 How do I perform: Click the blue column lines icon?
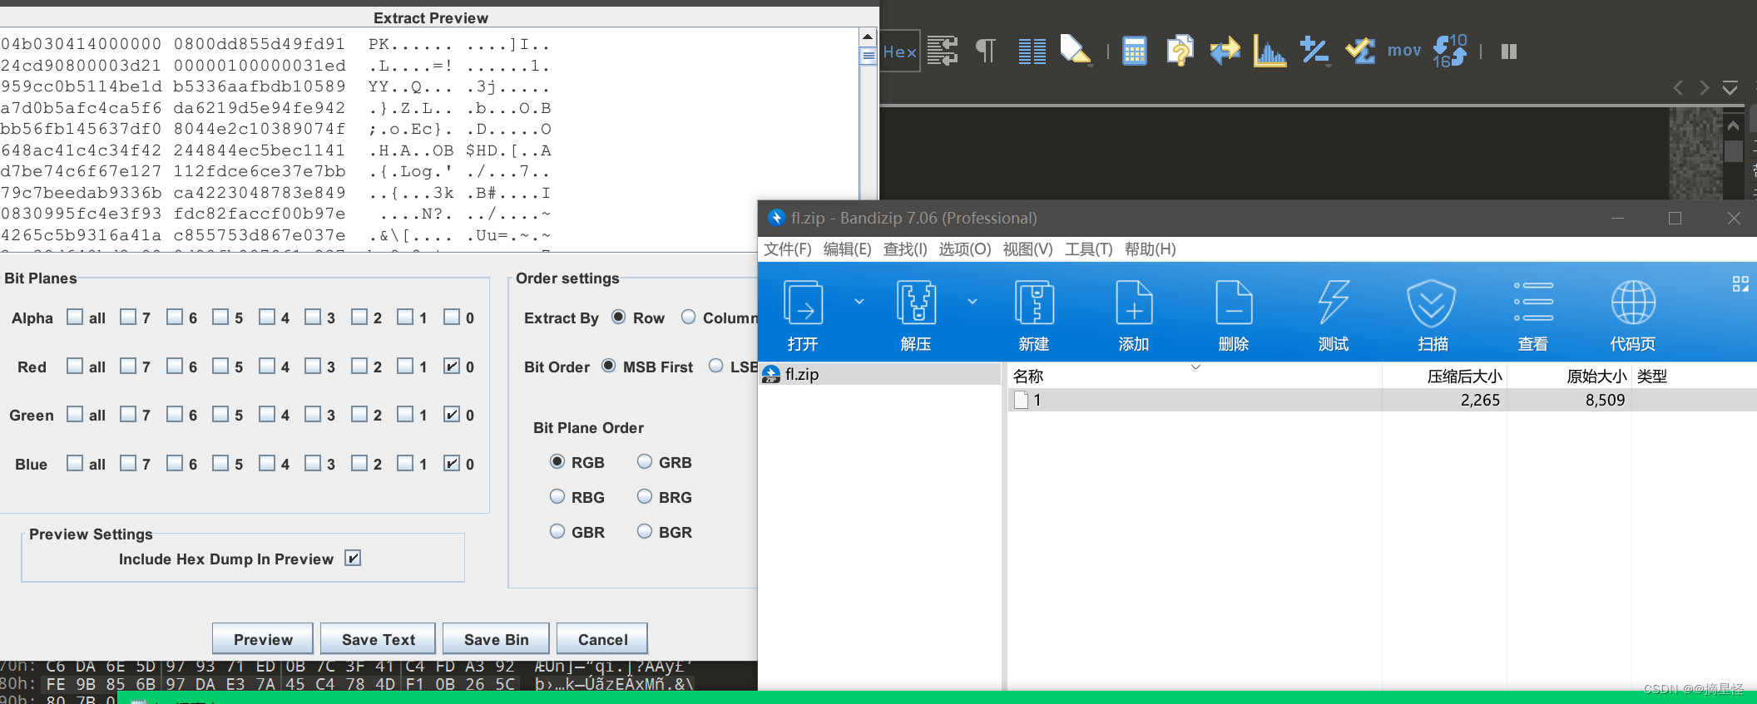(1032, 52)
